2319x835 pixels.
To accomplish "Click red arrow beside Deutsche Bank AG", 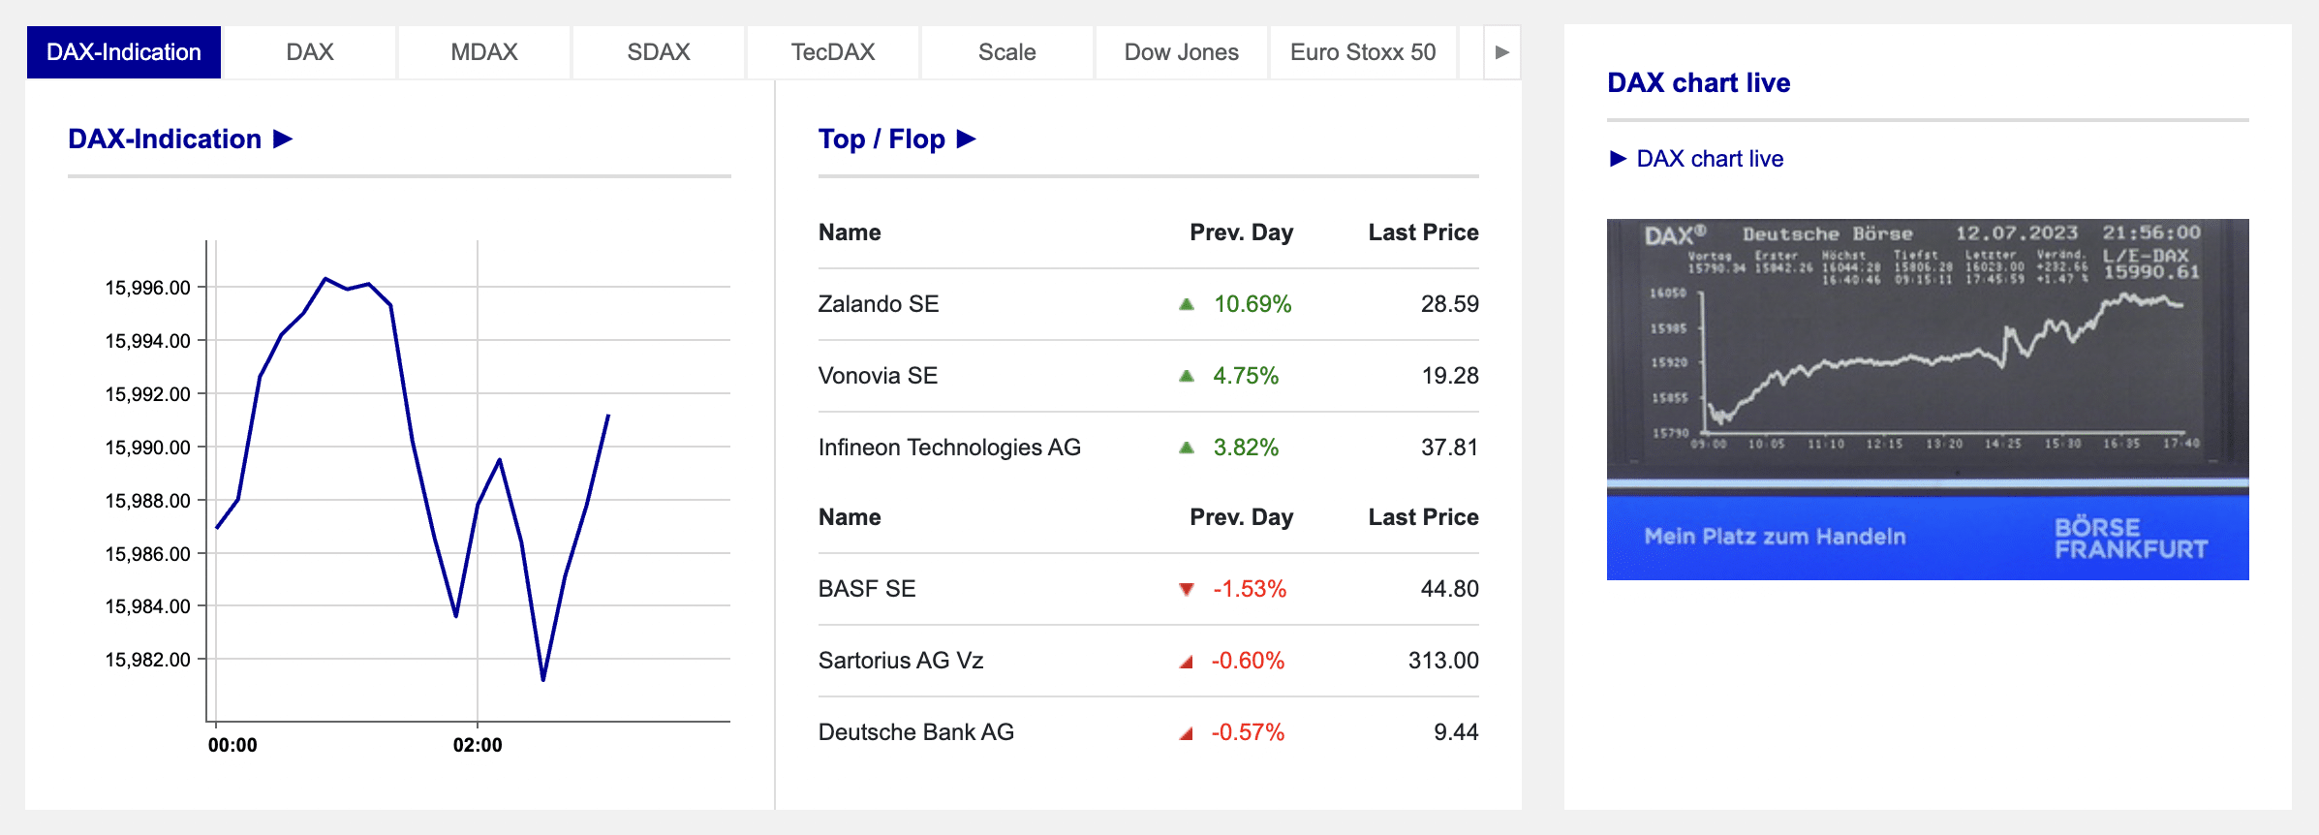I will pyautogui.click(x=1187, y=733).
